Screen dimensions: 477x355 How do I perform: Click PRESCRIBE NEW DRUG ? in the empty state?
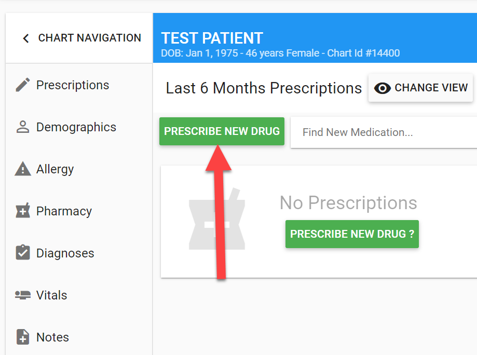(x=352, y=234)
